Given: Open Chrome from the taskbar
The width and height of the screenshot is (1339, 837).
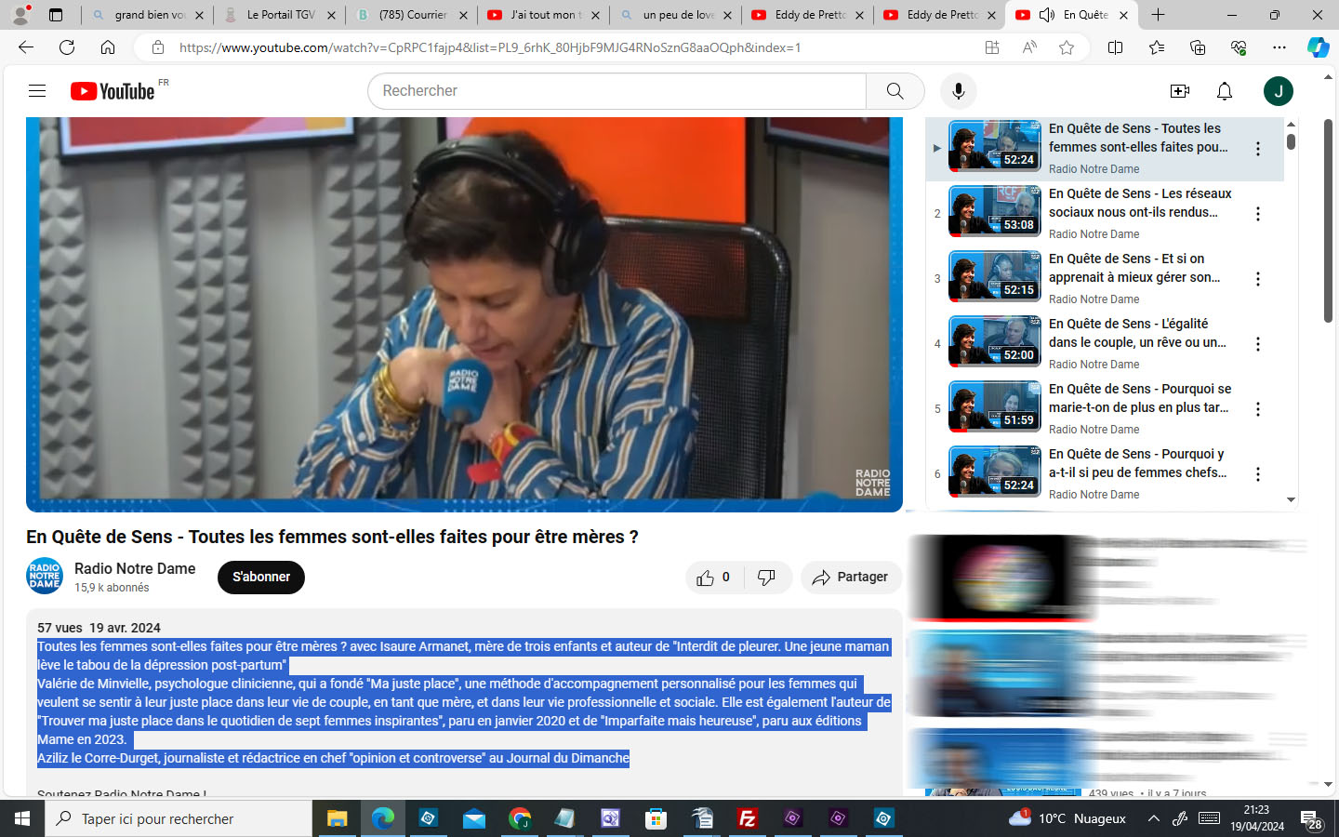Looking at the screenshot, I should point(519,818).
